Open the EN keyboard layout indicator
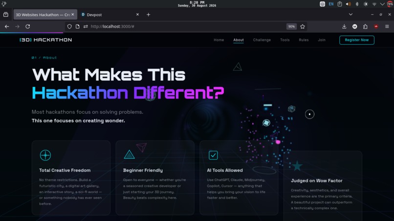This screenshot has height=221, width=394. tap(331, 4)
